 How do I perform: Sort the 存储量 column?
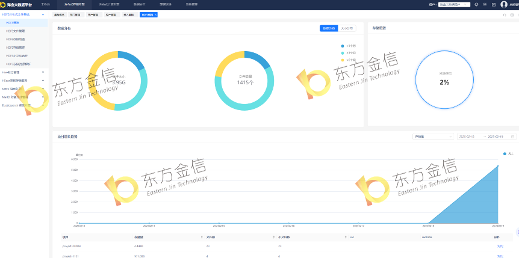click(202, 237)
